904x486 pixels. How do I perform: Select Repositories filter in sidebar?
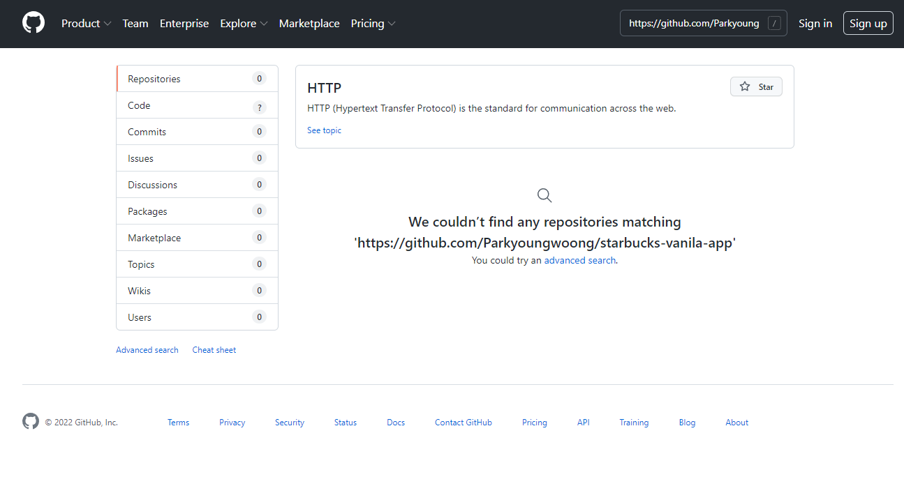198,79
